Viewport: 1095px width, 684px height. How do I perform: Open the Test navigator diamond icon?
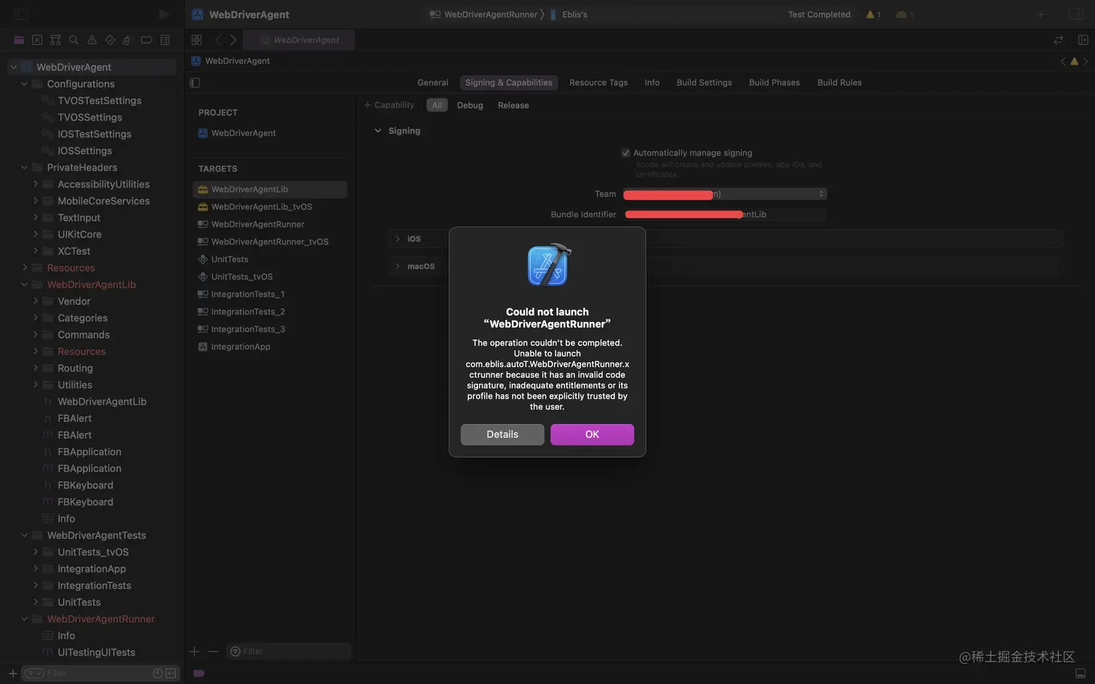pyautogui.click(x=110, y=40)
